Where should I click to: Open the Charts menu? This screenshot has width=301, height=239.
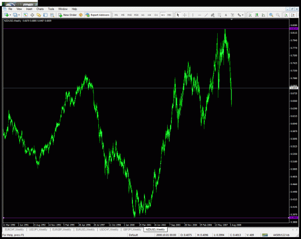pos(40,9)
